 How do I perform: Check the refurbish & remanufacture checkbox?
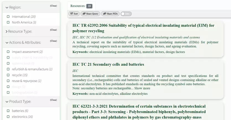tap(8, 69)
